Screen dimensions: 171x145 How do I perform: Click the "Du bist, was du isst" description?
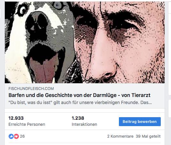[80, 102]
